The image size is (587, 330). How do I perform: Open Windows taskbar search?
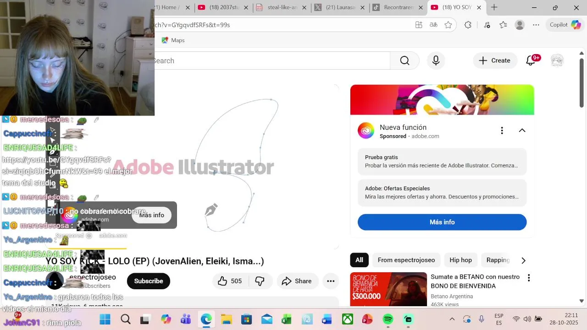click(125, 319)
